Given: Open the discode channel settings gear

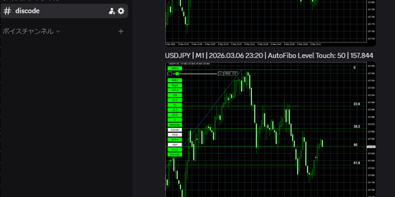Looking at the screenshot, I should click(x=121, y=11).
